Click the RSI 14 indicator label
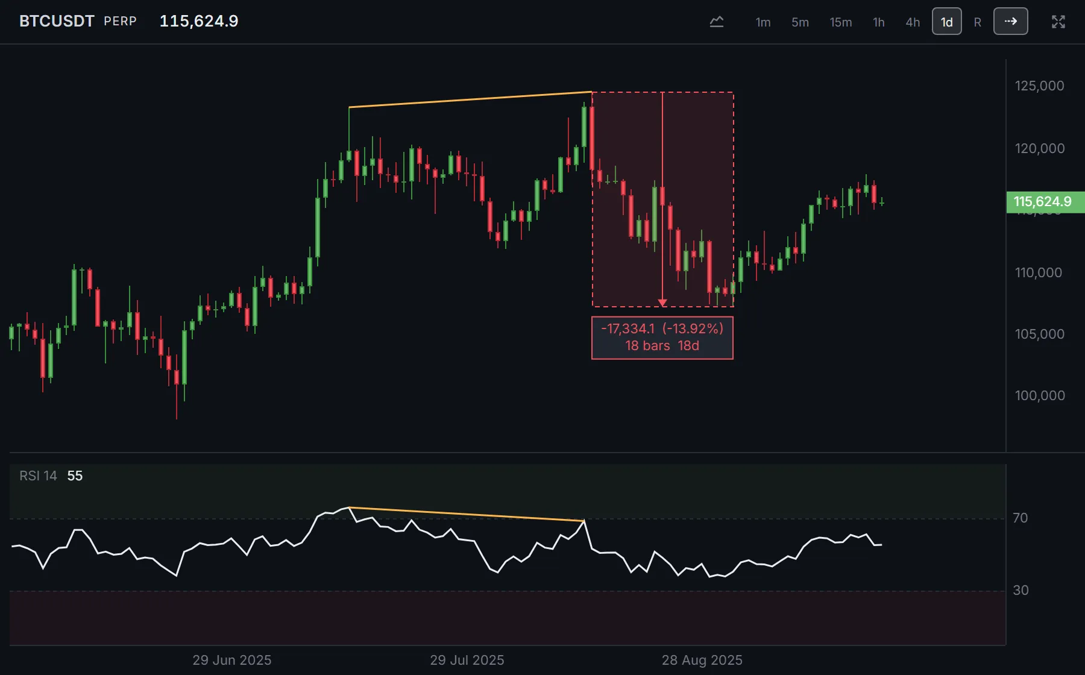This screenshot has width=1085, height=675. pos(38,476)
